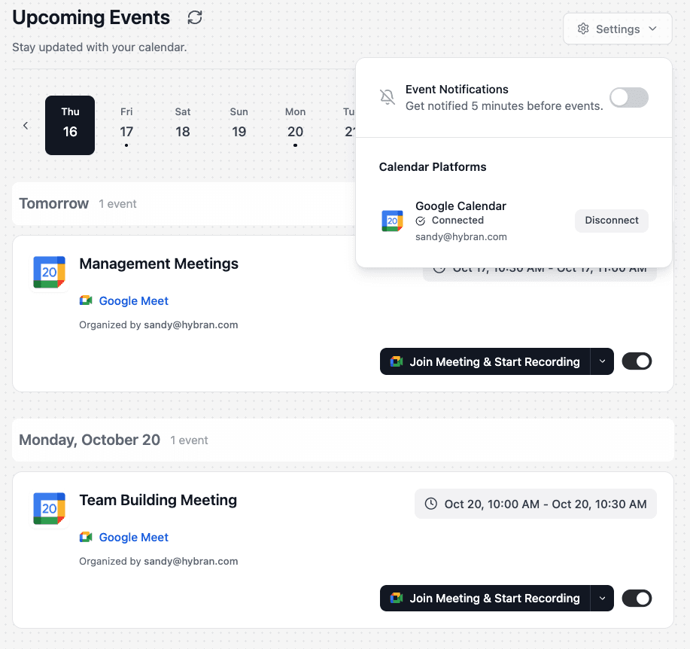690x649 pixels.
Task: Toggle recording switch for Team Building Meeting
Action: [x=637, y=598]
